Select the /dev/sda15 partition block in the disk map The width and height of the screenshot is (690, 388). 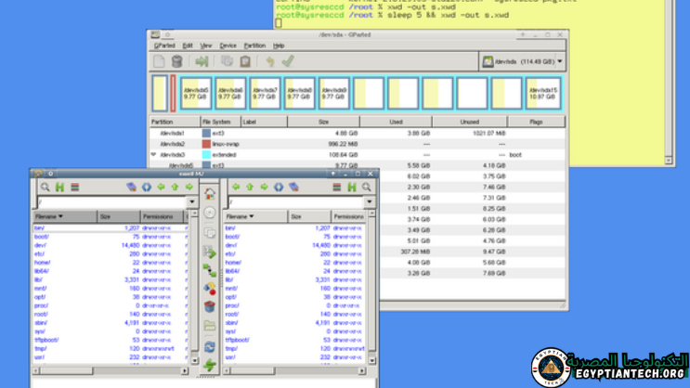(x=542, y=94)
